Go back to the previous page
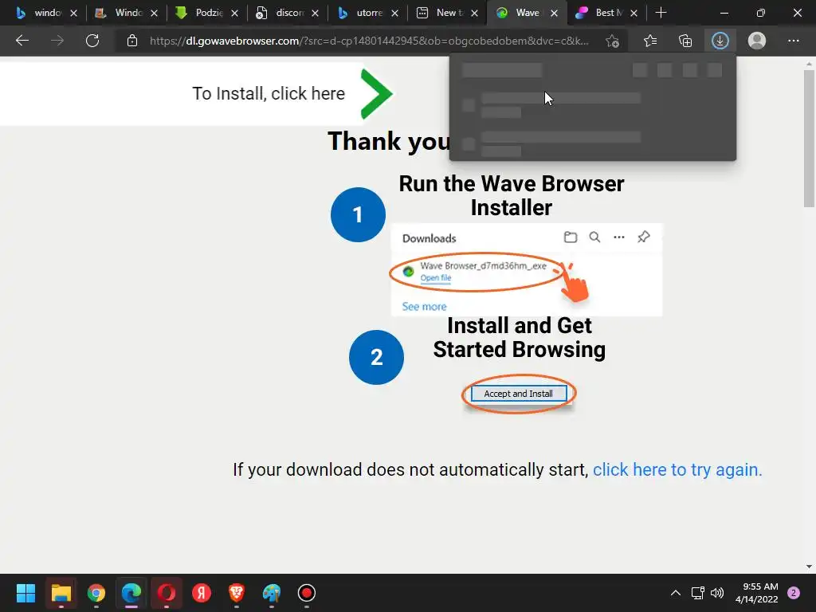816x612 pixels. pos(22,41)
